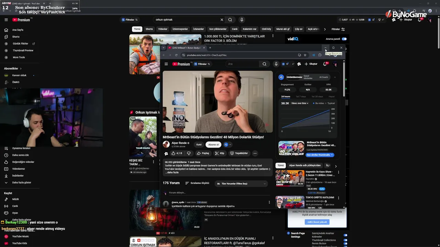Click the search magnifier in the front window
Viewport: 440px width, 247px height.
coord(264,64)
